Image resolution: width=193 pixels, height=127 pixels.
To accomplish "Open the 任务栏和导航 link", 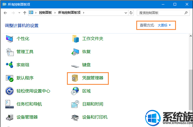I will coord(29,104).
